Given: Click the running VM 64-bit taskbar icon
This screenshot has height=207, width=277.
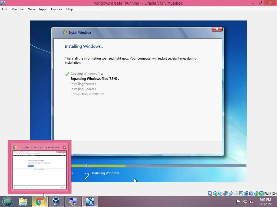Looking at the screenshot, I should pos(90,202).
